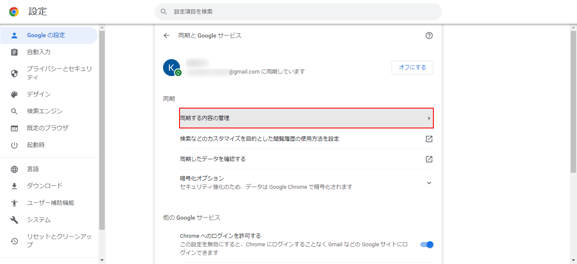Click the download arrow icon for ダウンロード
Viewport: 577px width, 264px height.
tap(14, 186)
